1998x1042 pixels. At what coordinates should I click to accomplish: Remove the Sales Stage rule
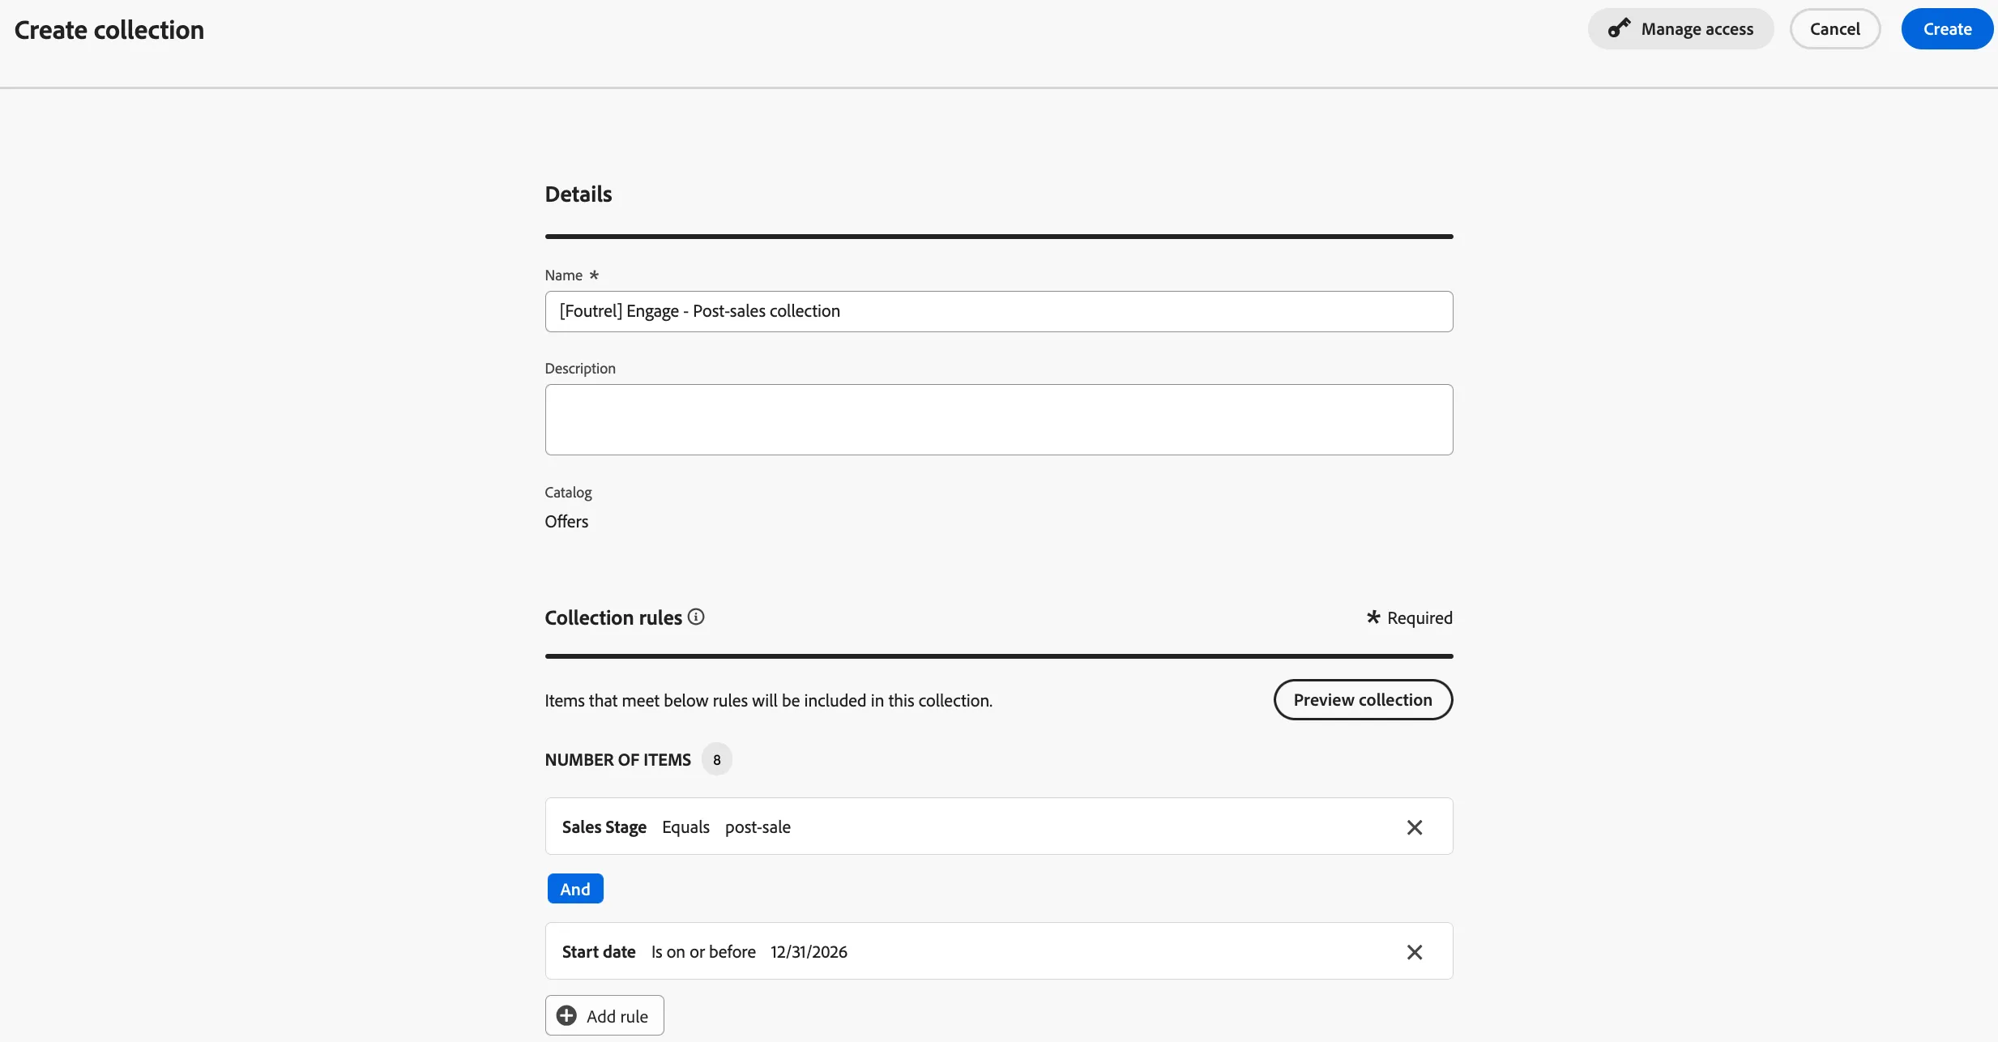1414,827
